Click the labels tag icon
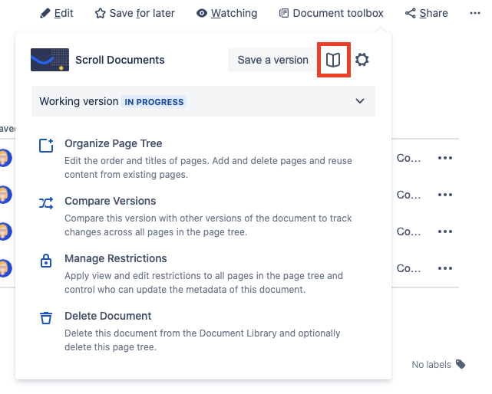The image size is (492, 394). (x=460, y=364)
